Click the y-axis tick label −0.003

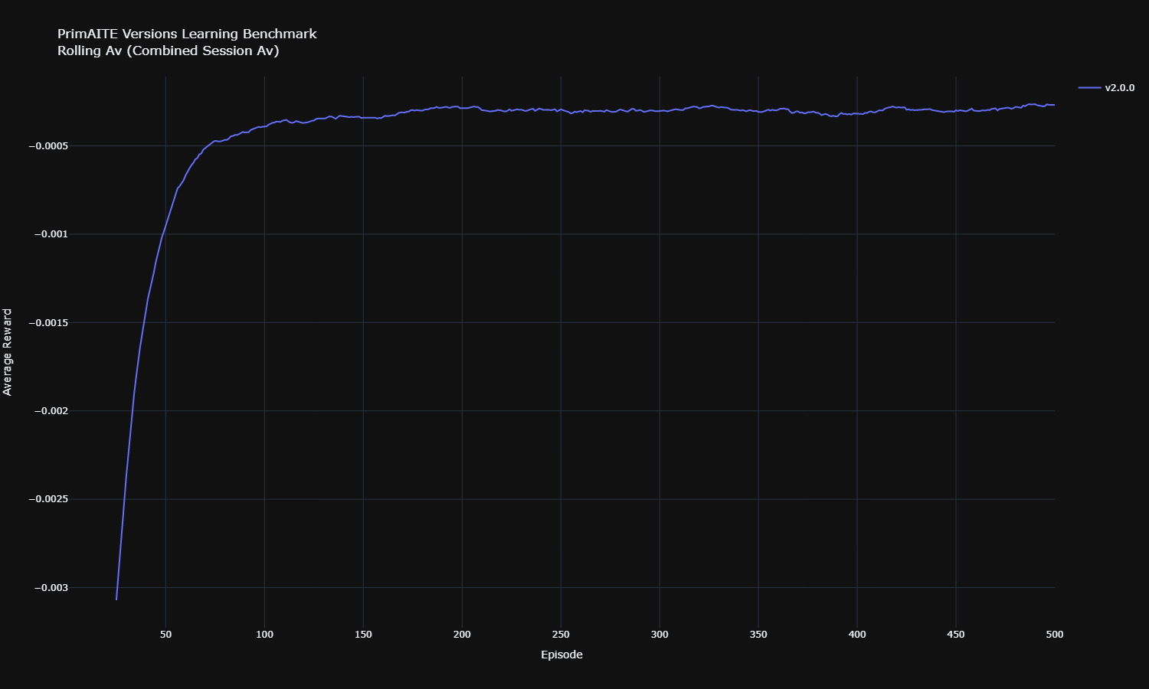point(51,588)
